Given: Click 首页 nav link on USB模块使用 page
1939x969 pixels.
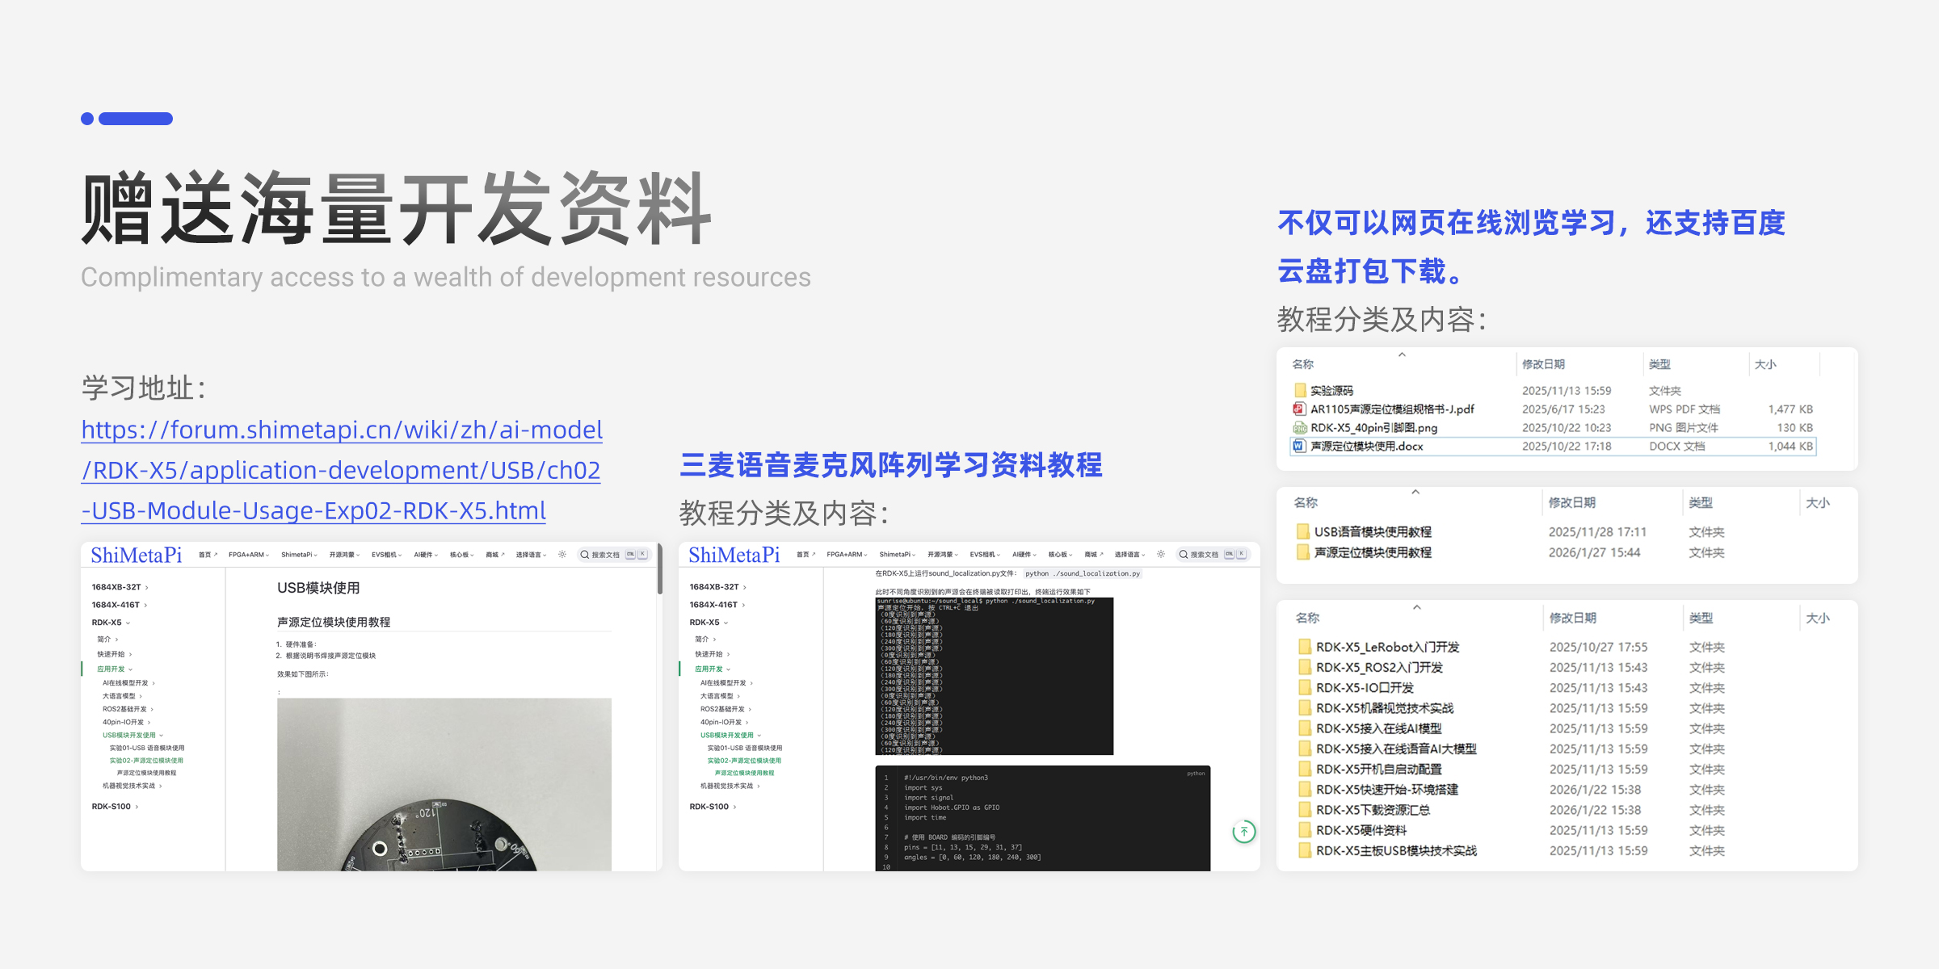Looking at the screenshot, I should coord(208,555).
